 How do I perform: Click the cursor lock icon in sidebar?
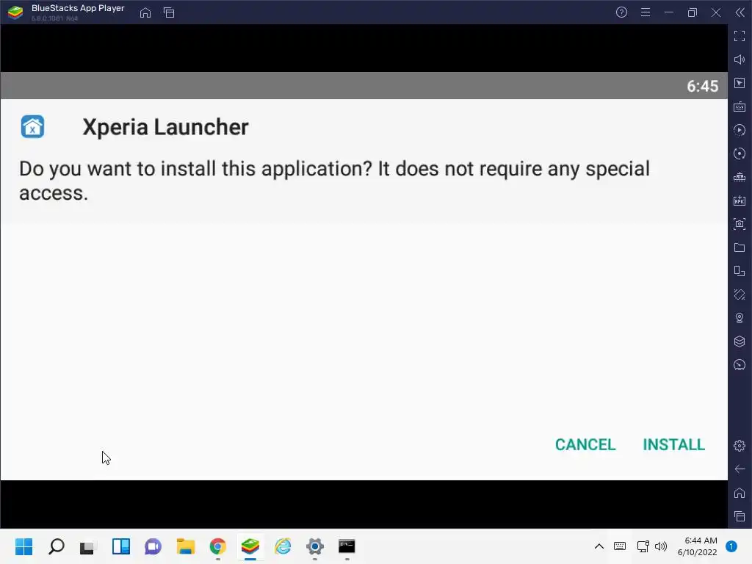click(x=740, y=83)
